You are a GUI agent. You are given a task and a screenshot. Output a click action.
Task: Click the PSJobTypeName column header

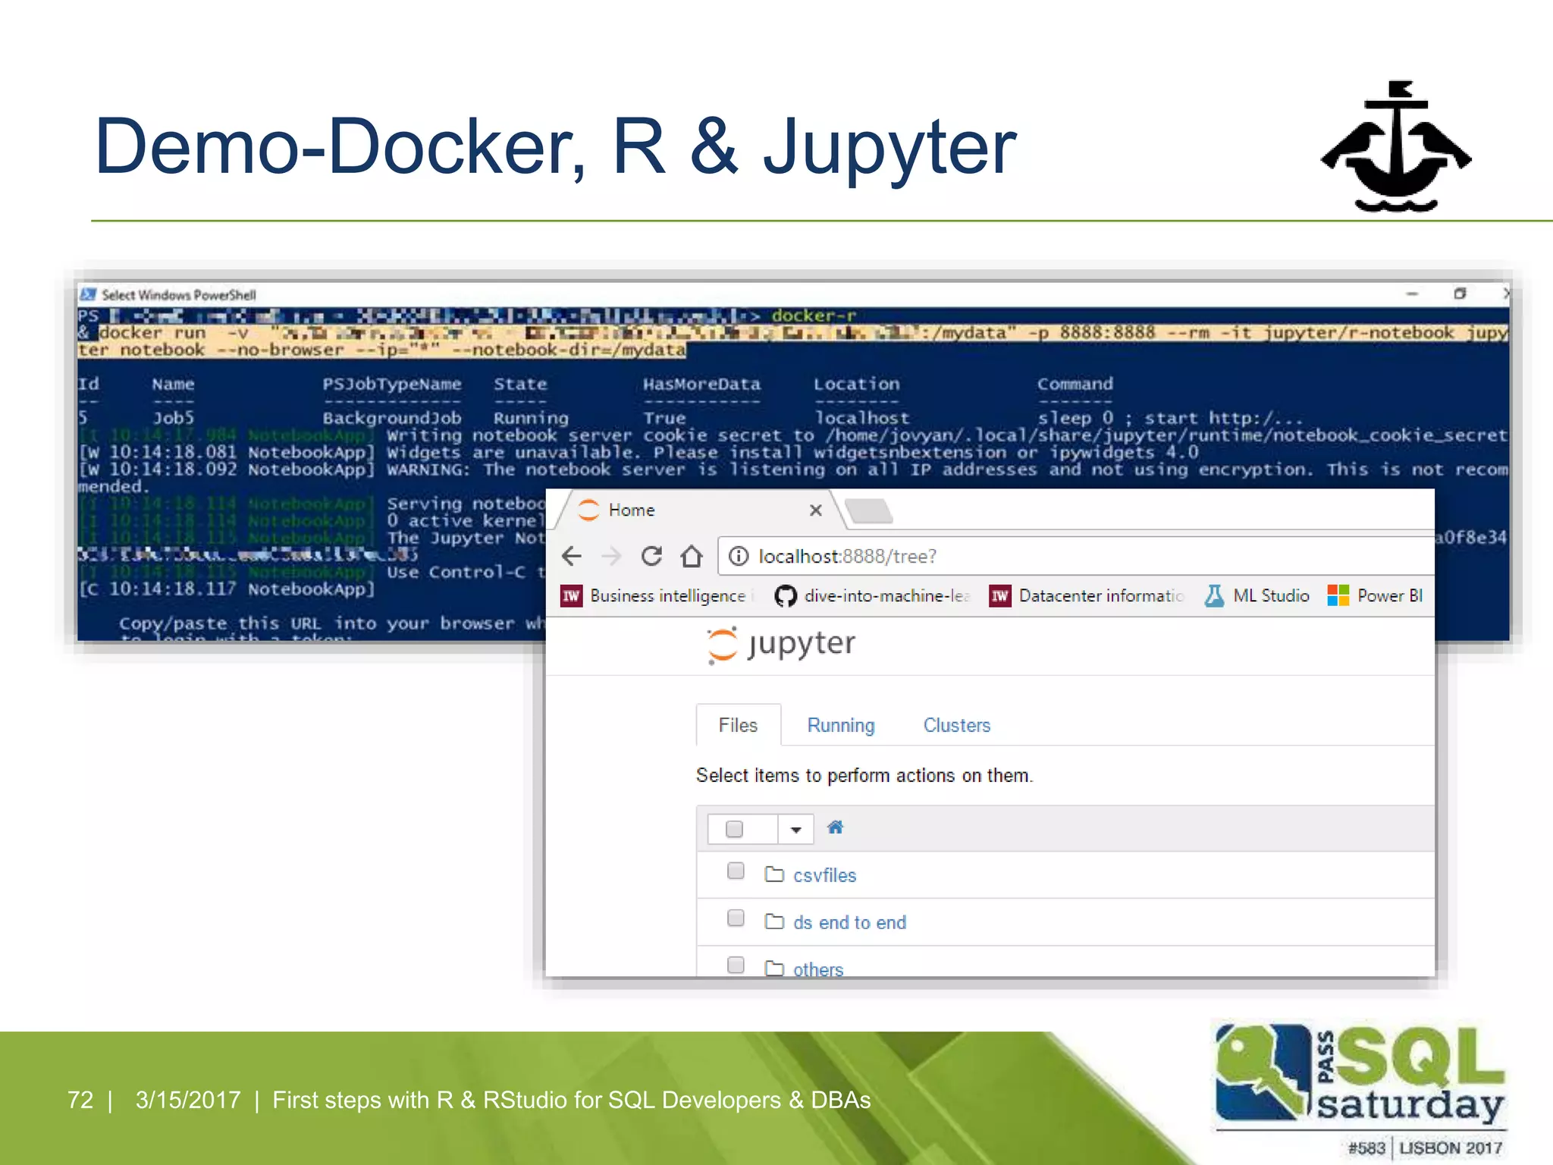coord(391,384)
